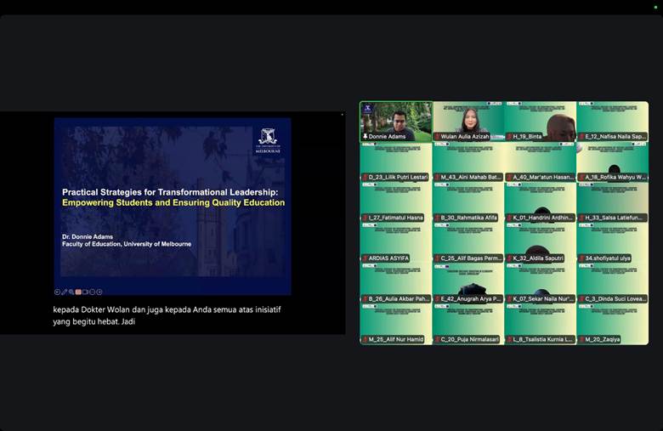Click the camera icon in slide toolbar
The image size is (663, 431).
point(85,292)
